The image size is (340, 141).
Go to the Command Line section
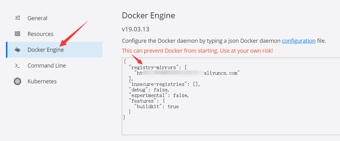click(x=46, y=66)
